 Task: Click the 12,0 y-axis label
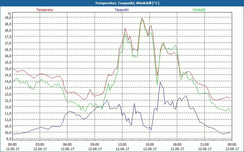pyautogui.click(x=8, y=107)
